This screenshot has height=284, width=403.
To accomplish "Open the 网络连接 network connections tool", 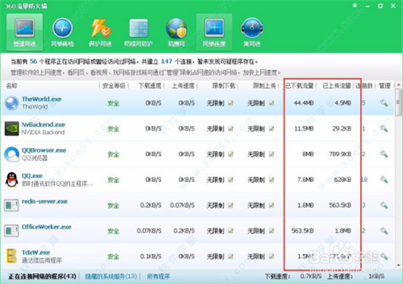I will coord(214,32).
